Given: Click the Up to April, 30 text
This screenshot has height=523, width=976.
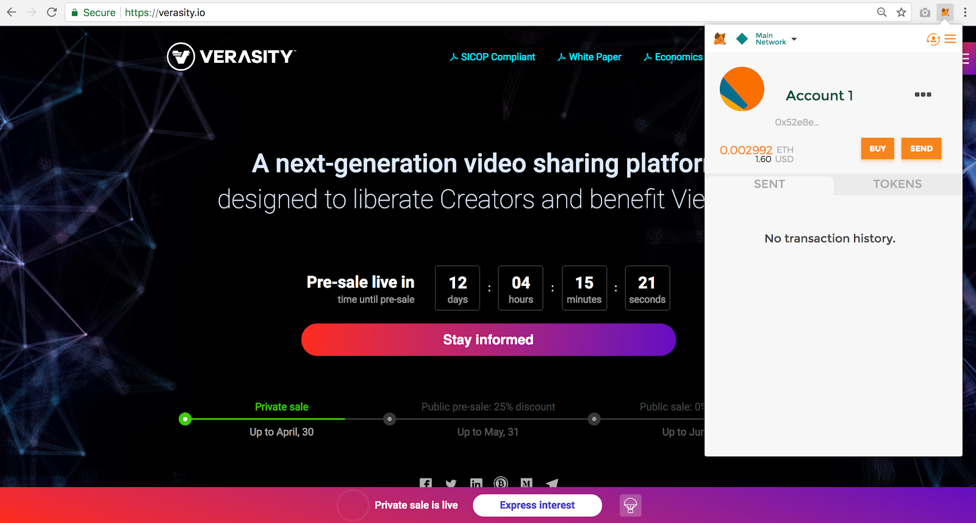Looking at the screenshot, I should pos(282,432).
